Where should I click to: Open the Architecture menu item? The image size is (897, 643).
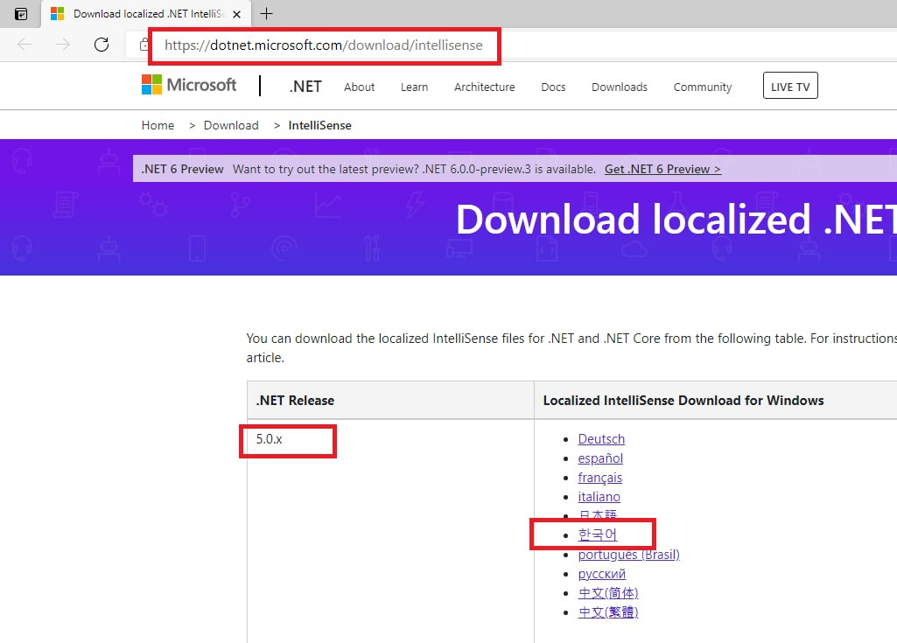pos(485,87)
